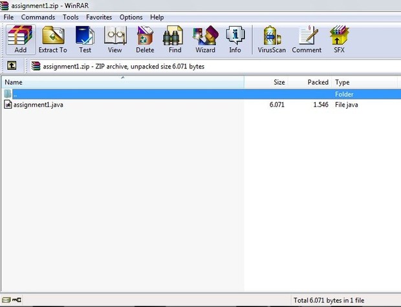The width and height of the screenshot is (401, 307).
Task: Click the Delete toolbar icon
Action: tap(145, 39)
